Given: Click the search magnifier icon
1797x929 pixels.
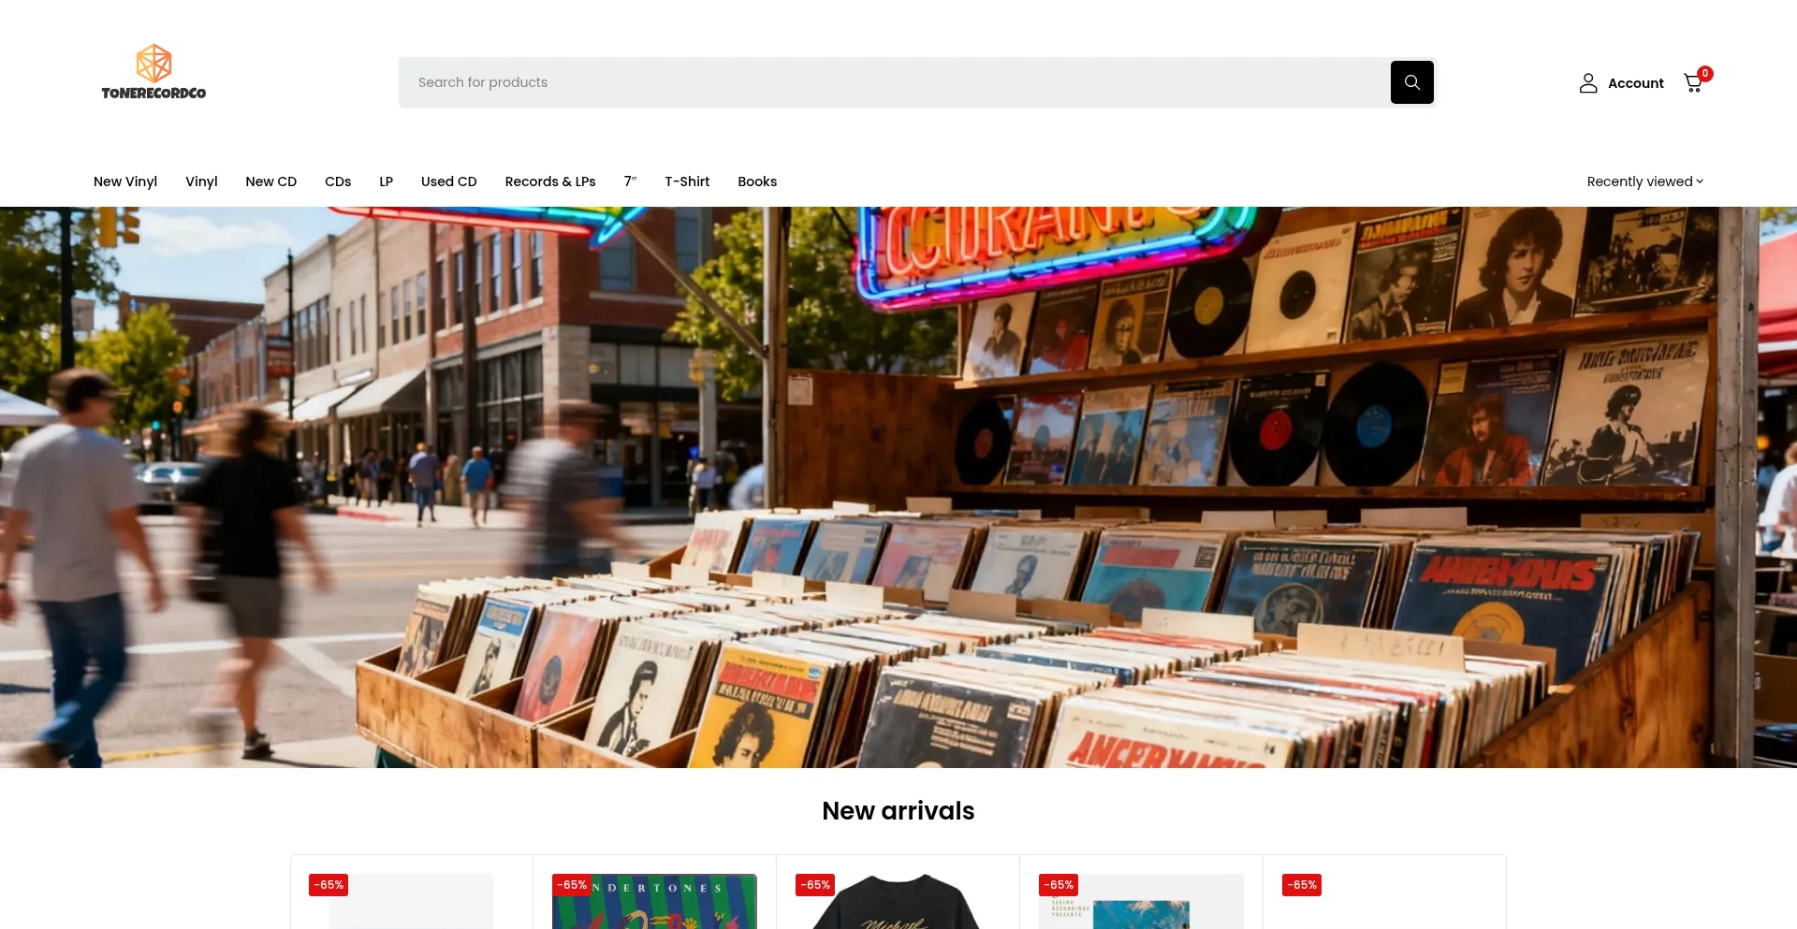Looking at the screenshot, I should point(1410,81).
